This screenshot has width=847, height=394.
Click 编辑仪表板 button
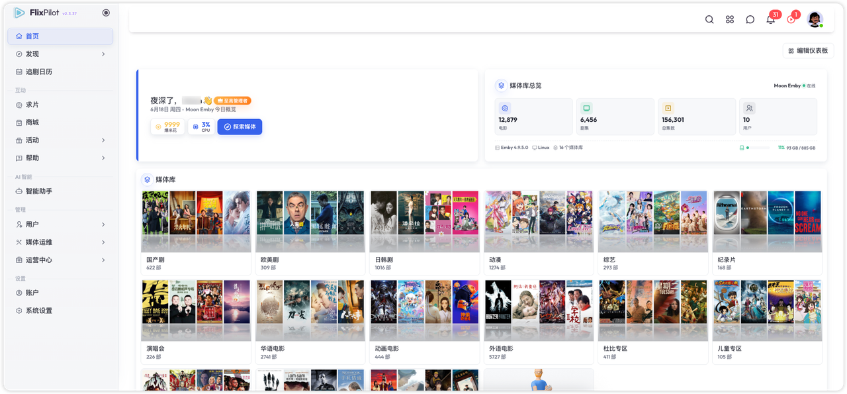tap(808, 50)
